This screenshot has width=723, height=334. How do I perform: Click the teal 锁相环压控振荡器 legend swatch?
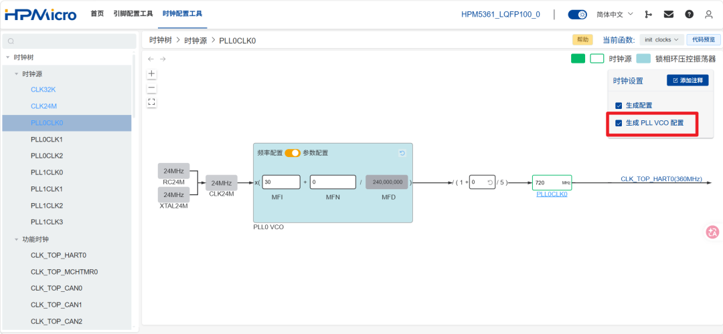point(643,58)
